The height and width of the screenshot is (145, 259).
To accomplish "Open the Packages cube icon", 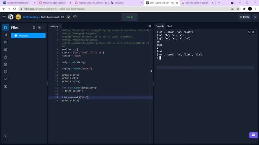I will point(5,50).
